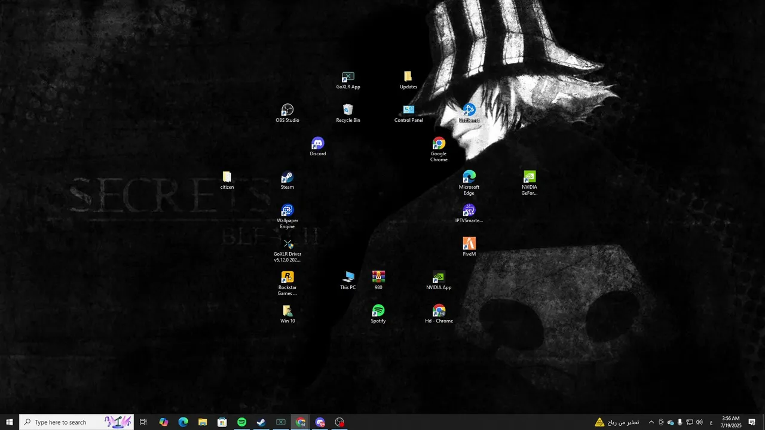Select the OBS Studio desktop icon
Viewport: 765px width, 430px height.
click(x=287, y=114)
